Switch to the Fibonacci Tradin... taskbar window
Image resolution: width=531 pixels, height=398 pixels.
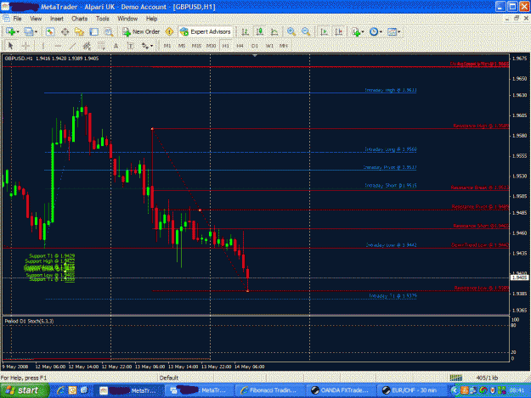(x=268, y=390)
